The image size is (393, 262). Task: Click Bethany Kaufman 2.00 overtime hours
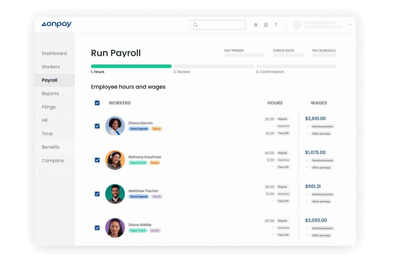pos(271,160)
